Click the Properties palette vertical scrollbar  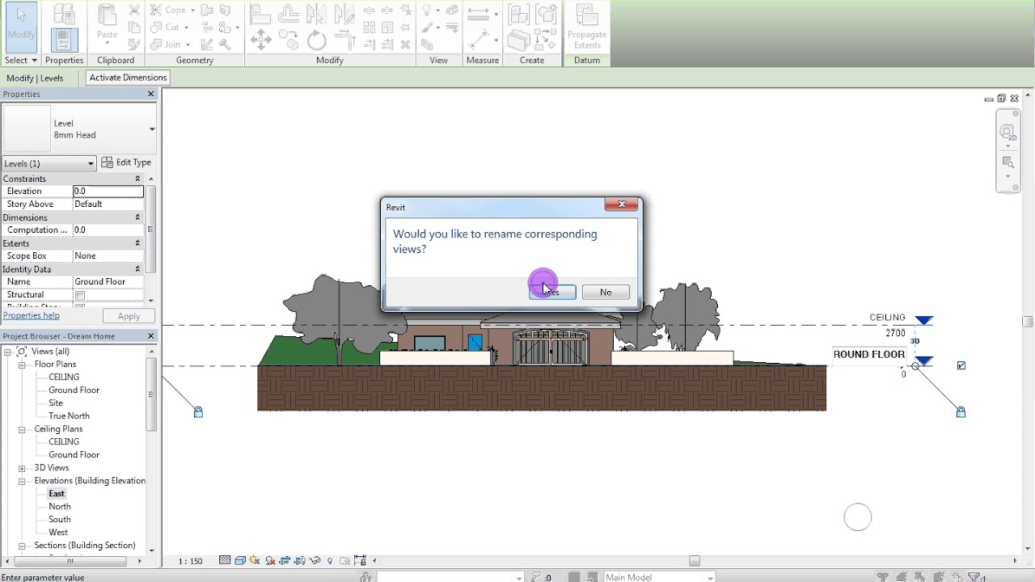pyautogui.click(x=150, y=230)
